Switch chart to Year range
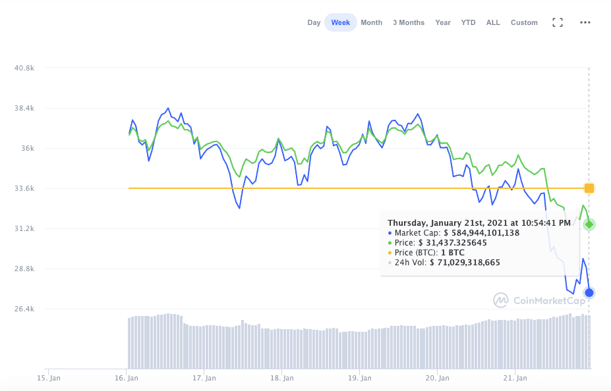Viewport: 611px width, 391px height. pyautogui.click(x=443, y=22)
